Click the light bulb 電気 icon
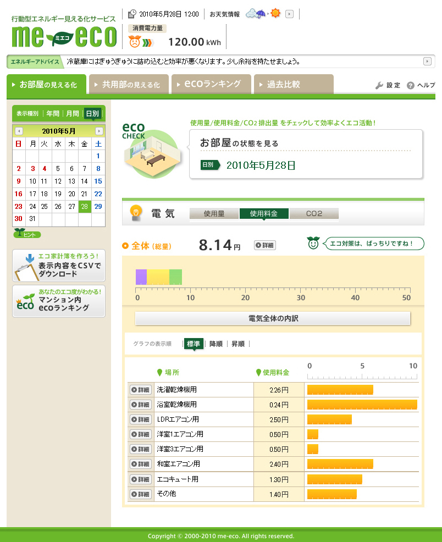Viewport: 442px width, 542px height. click(x=135, y=213)
